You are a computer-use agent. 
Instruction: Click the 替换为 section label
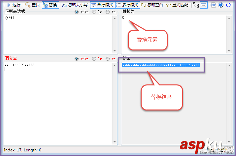click(128, 12)
